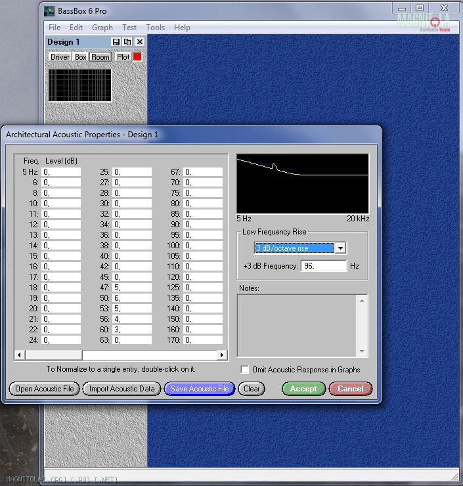This screenshot has height=486, width=463.
Task: Click the left arrow of the frequency table scrollbar
Action: [20, 355]
